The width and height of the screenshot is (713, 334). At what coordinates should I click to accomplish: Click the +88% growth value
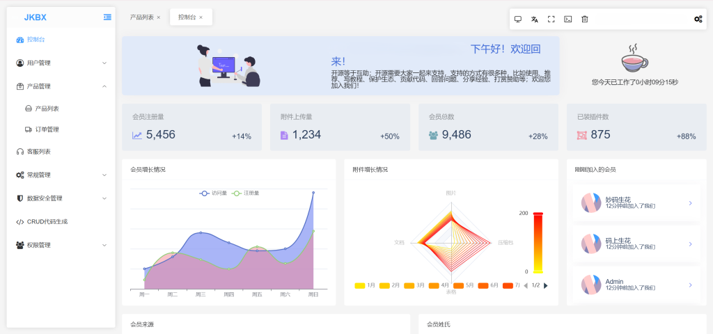pyautogui.click(x=686, y=136)
